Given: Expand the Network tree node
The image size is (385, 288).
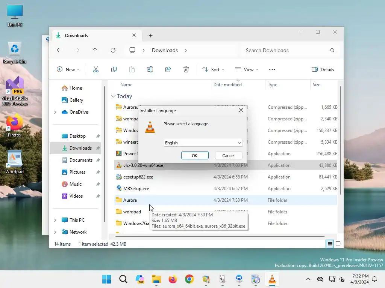Looking at the screenshot, I should click(55, 232).
